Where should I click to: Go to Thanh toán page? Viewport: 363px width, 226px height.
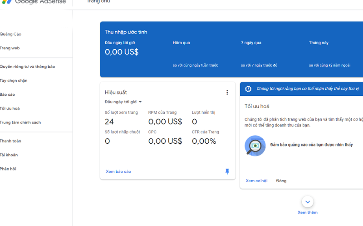(x=11, y=141)
